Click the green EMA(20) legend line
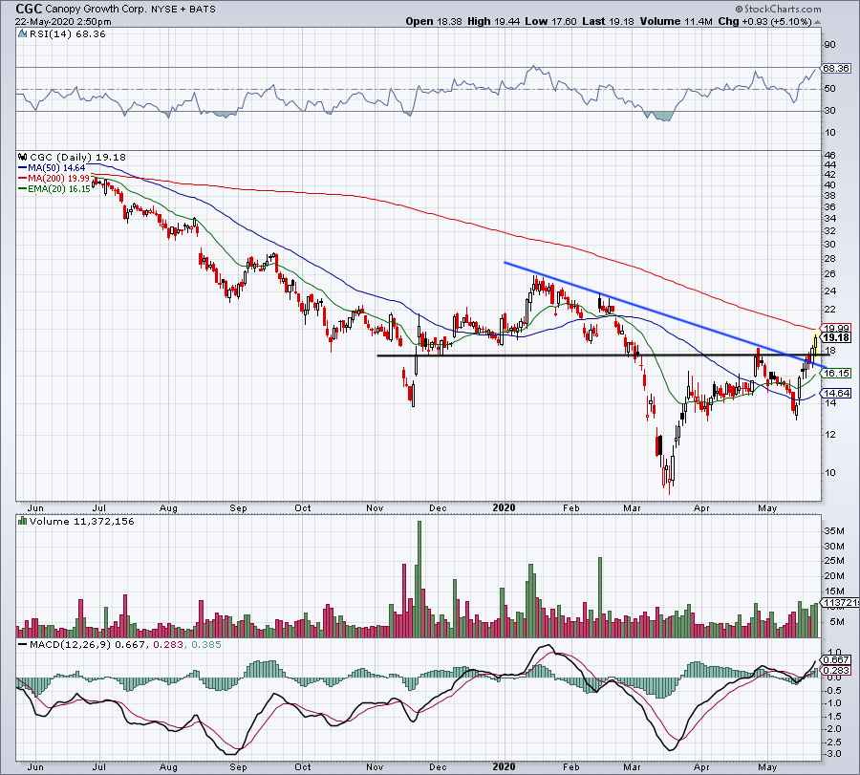 [23, 188]
